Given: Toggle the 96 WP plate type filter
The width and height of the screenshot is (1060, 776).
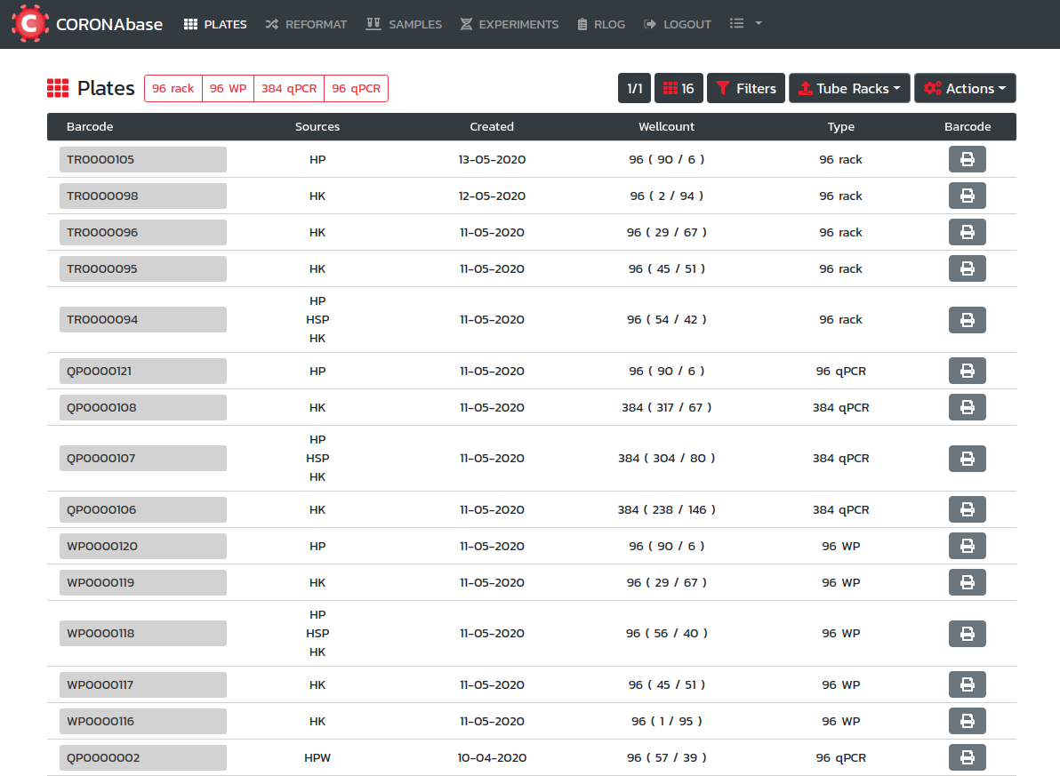Looking at the screenshot, I should (x=228, y=89).
